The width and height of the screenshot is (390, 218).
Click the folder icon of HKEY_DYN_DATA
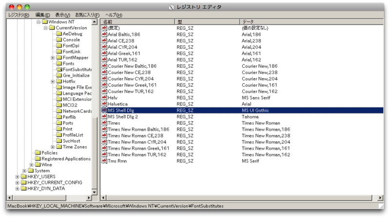coord(23,188)
